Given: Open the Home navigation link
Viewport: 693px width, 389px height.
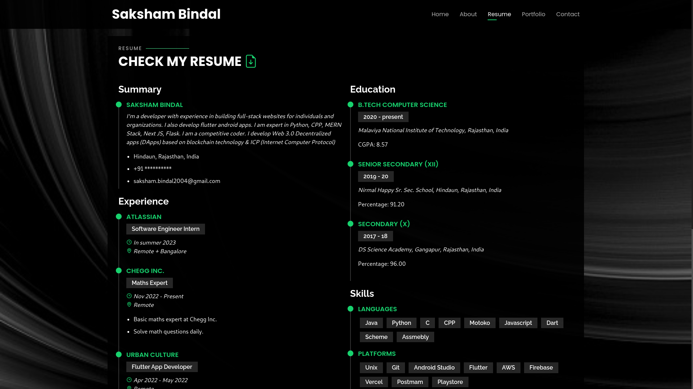Looking at the screenshot, I should tap(440, 14).
